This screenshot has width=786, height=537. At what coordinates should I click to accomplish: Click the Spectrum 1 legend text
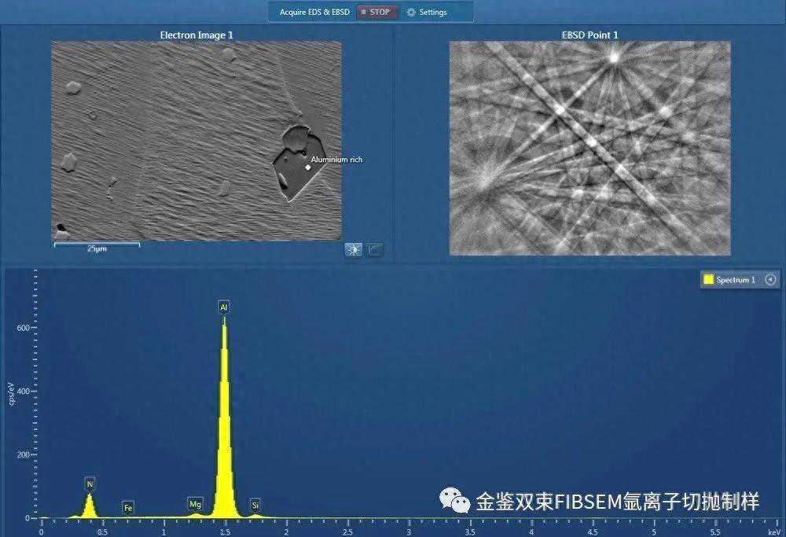point(736,280)
